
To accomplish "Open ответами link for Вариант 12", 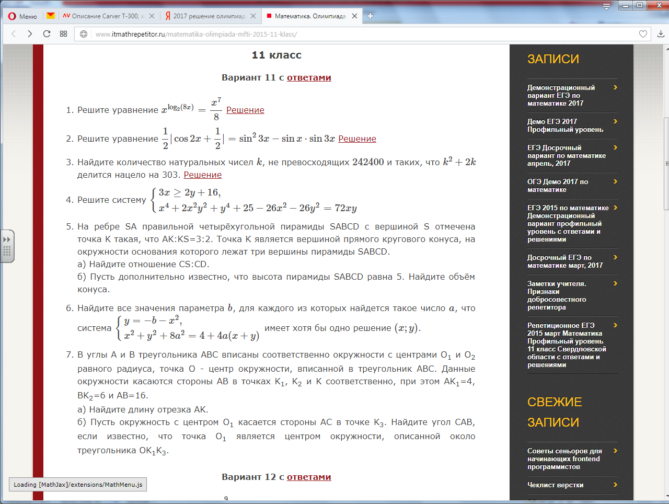I will [x=309, y=477].
